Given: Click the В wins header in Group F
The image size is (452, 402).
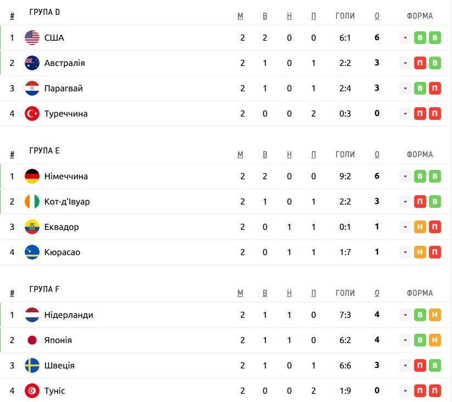Looking at the screenshot, I should pos(265,293).
